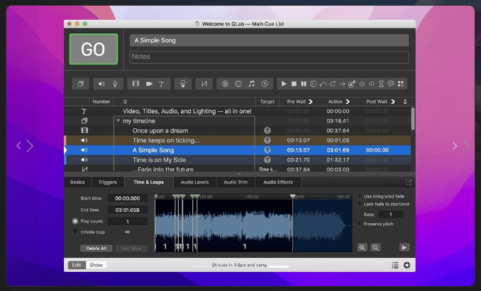Select the Time & Loops tab
This screenshot has height=291, width=481.
[x=149, y=183]
